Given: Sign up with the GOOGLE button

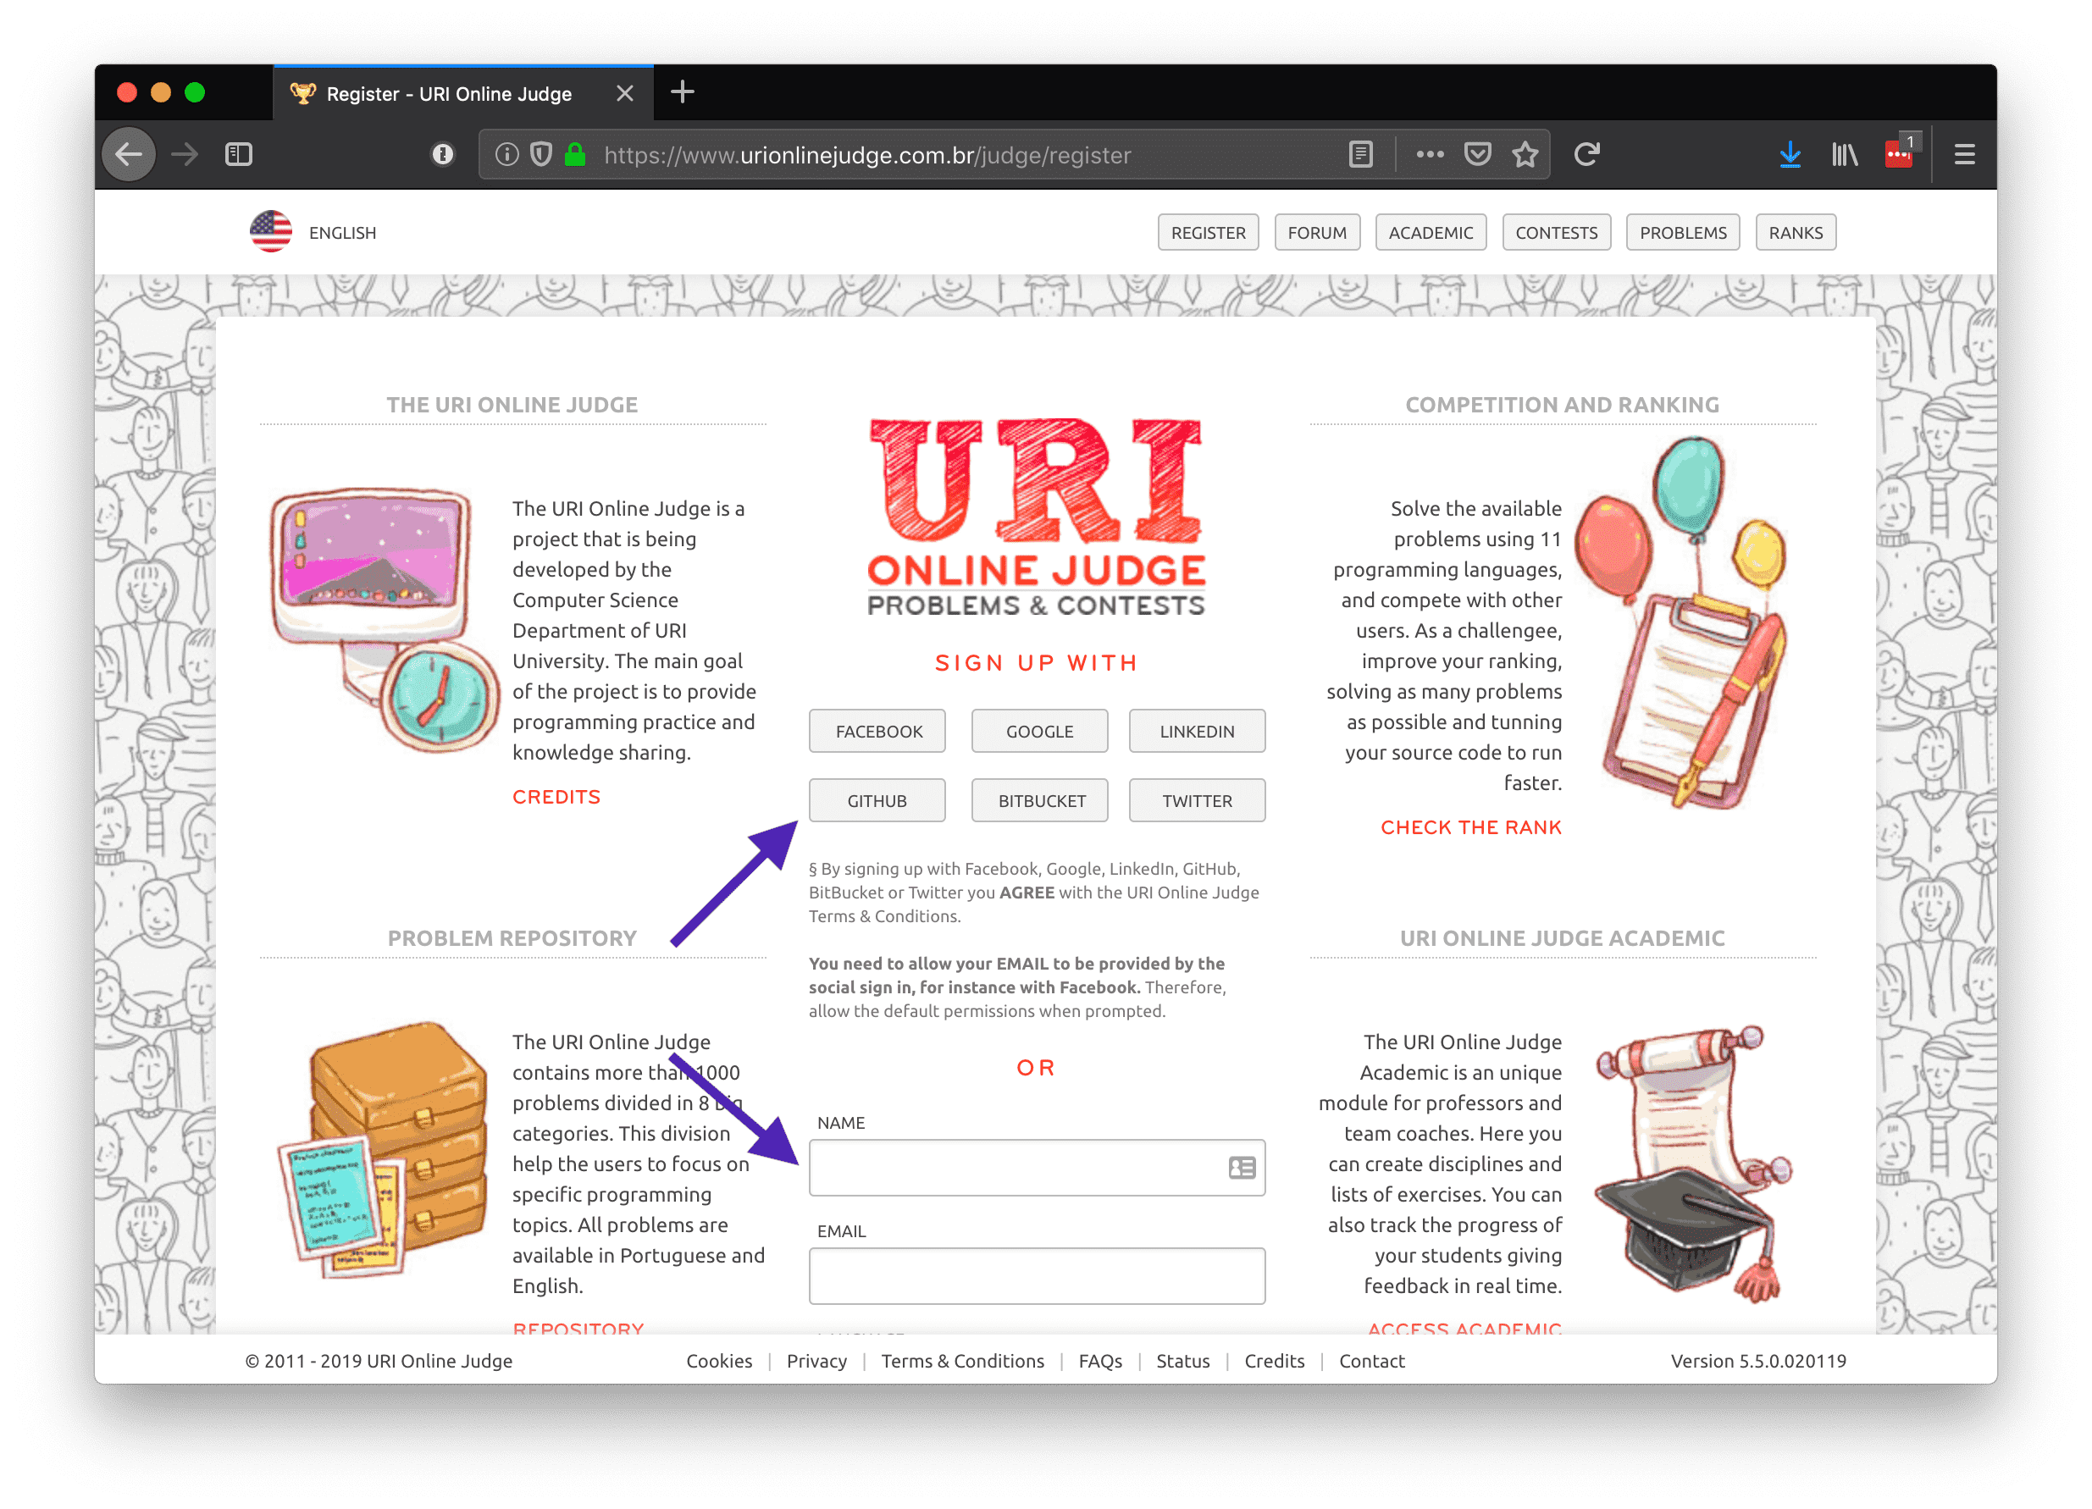Looking at the screenshot, I should (1038, 731).
